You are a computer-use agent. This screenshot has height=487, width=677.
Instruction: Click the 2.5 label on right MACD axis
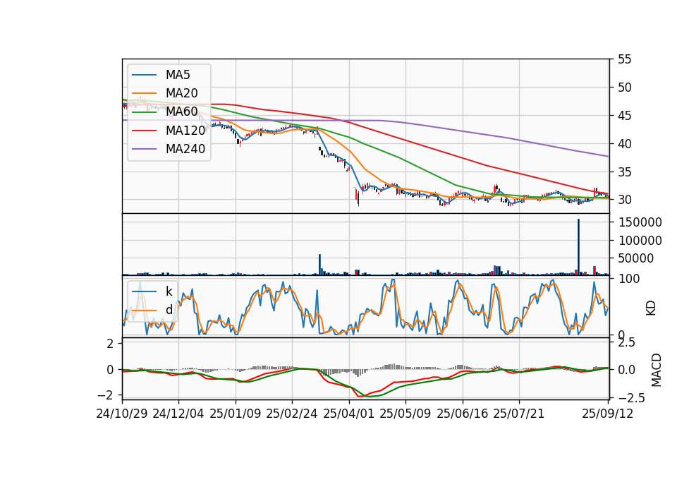627,343
